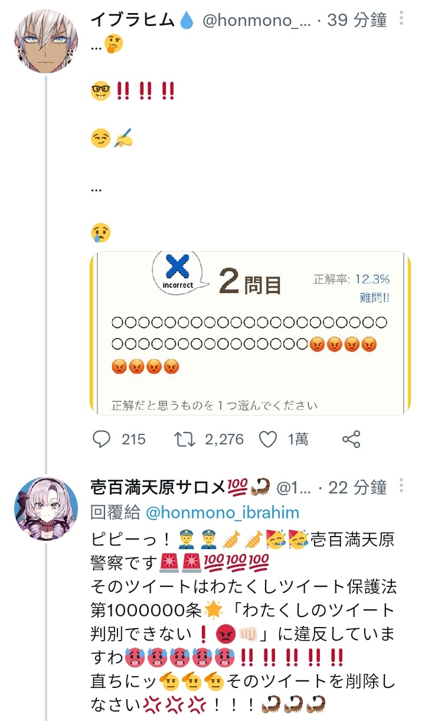Tap the 1萬 like count

(298, 439)
